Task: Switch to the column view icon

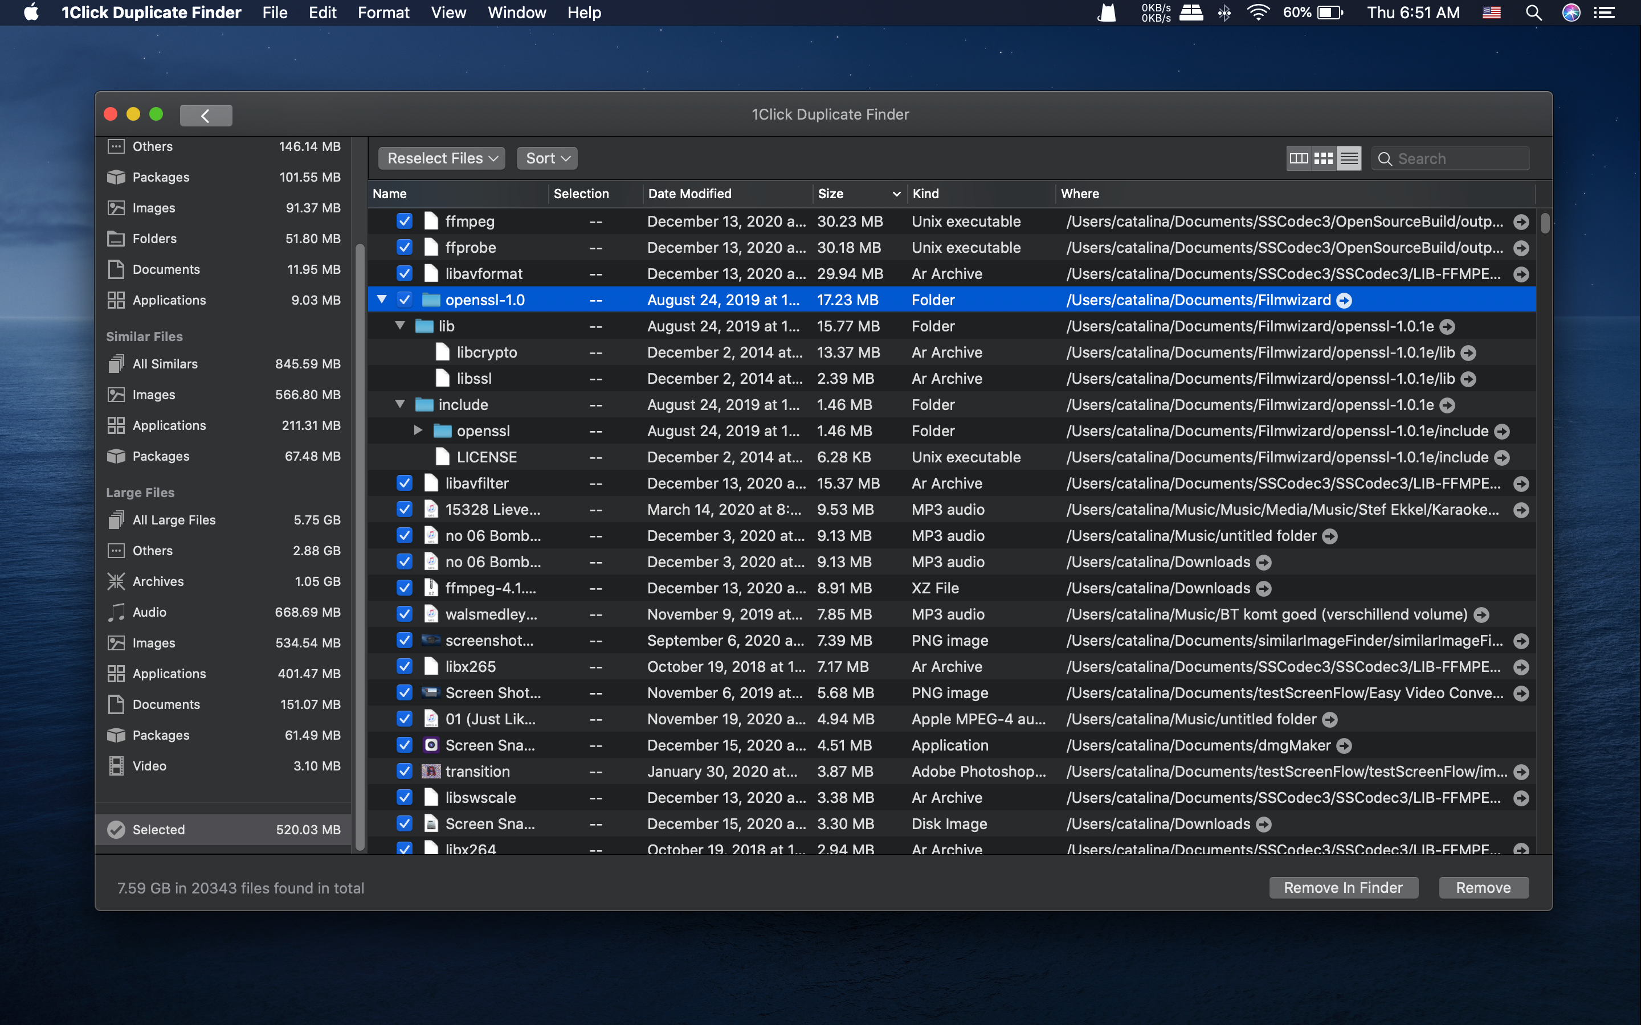Action: [x=1299, y=158]
